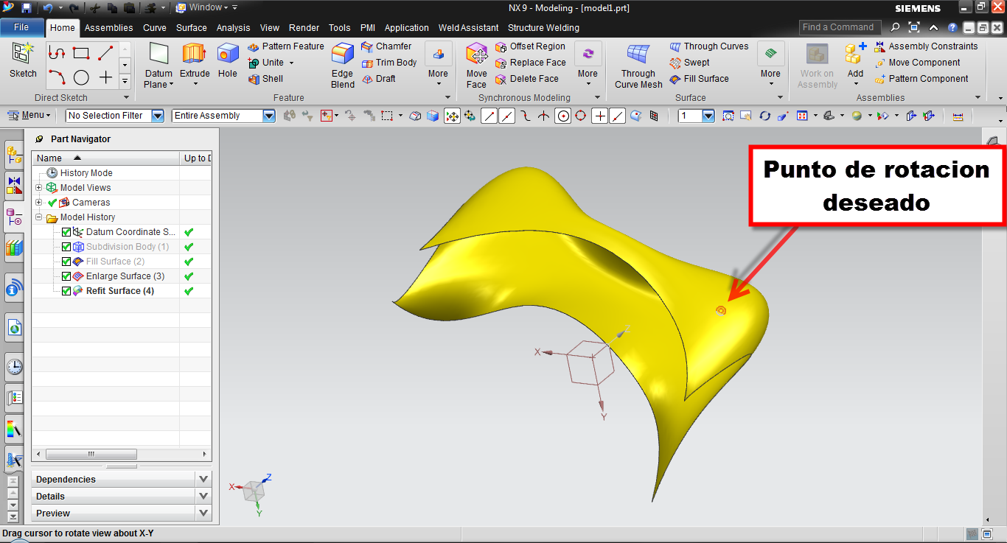Choose Delete Face command
Image resolution: width=1007 pixels, height=543 pixels.
click(527, 79)
